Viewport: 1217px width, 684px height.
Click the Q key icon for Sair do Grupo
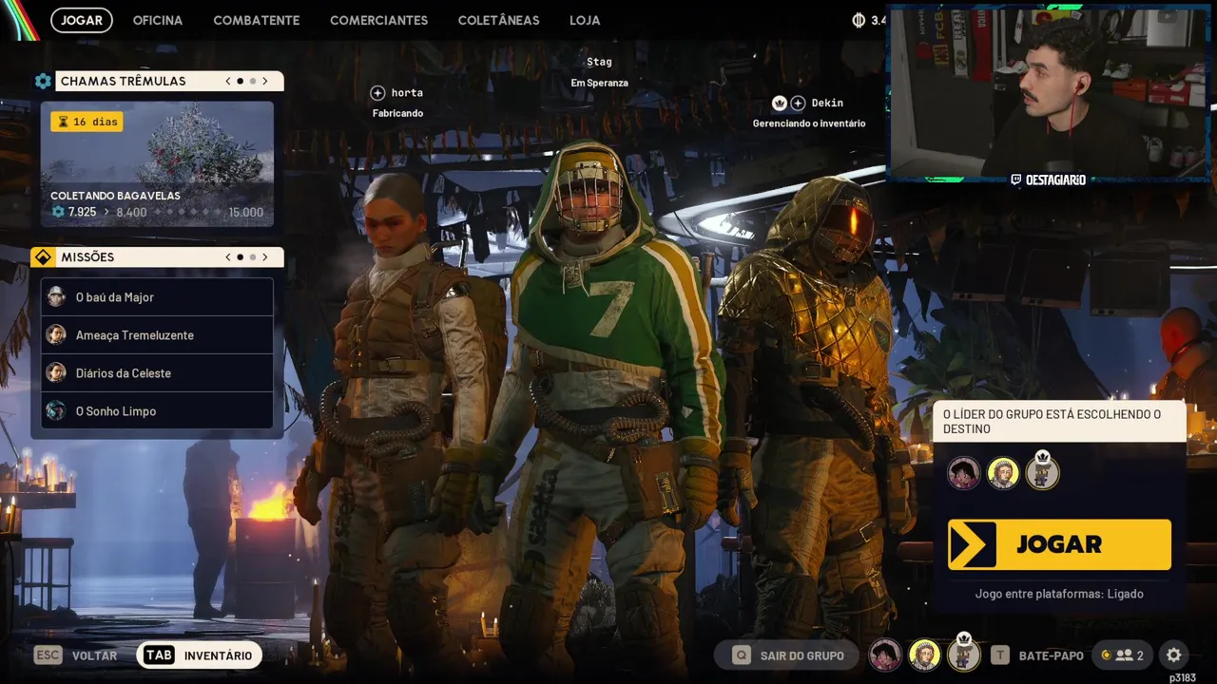click(x=741, y=655)
